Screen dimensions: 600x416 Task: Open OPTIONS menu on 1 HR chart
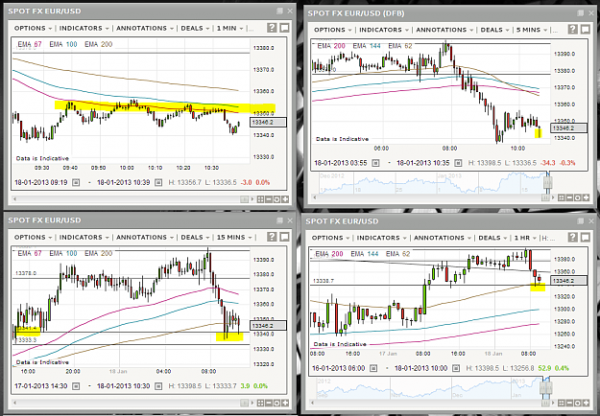pyautogui.click(x=330, y=238)
